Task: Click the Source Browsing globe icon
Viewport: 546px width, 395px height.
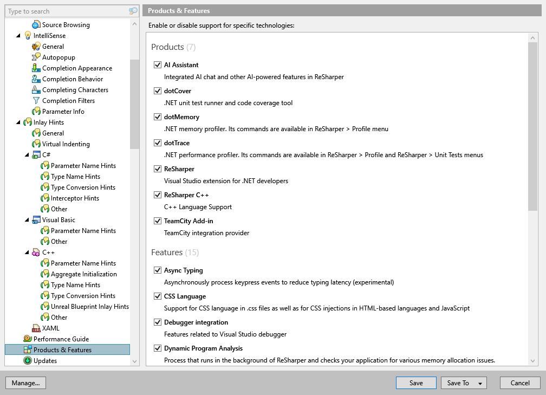Action: coord(36,25)
